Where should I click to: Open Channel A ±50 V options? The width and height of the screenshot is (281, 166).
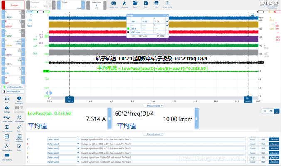tap(13, 15)
